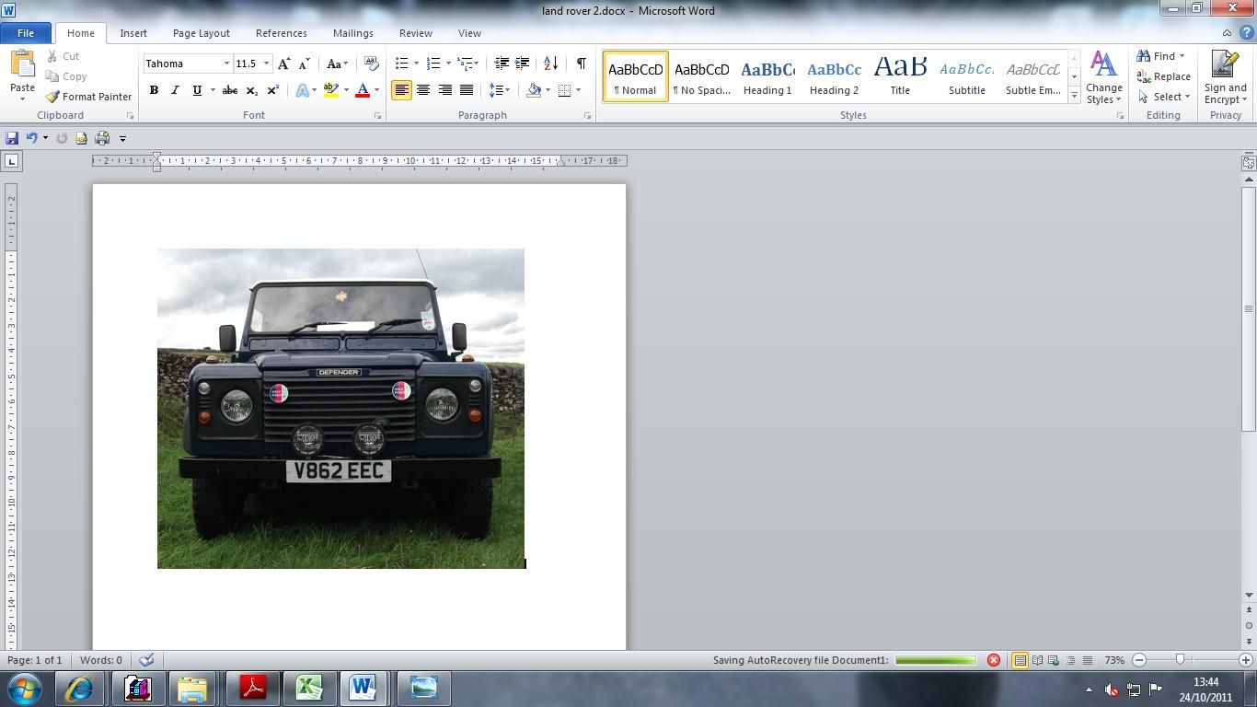Open the Borders dropdown arrow
Screen dimensions: 1257x707
tap(578, 90)
